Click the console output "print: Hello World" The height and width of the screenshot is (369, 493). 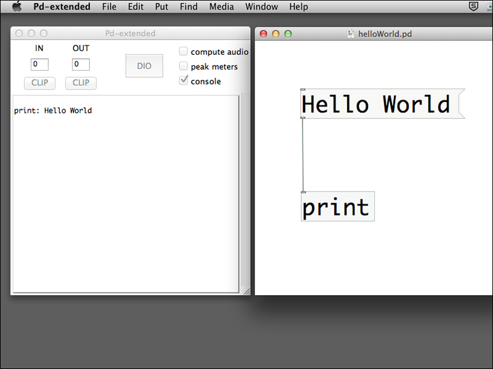[53, 111]
